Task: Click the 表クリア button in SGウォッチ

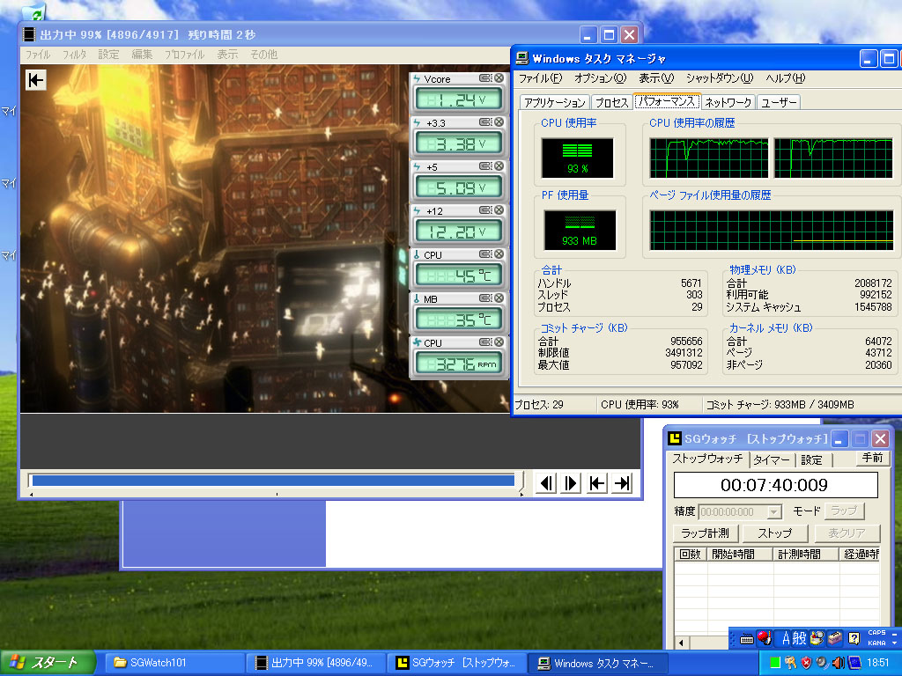Action: pos(847,533)
